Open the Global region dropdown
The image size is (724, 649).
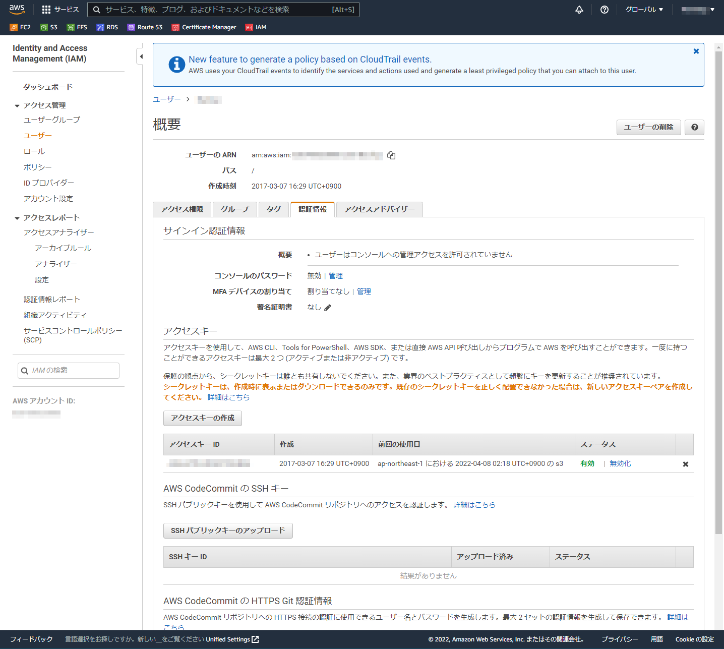pos(644,10)
